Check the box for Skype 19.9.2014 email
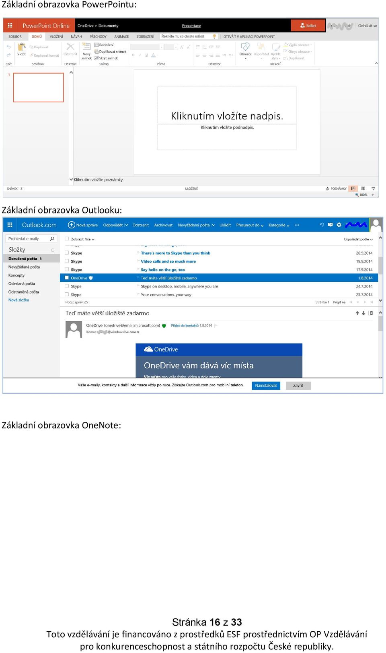 tap(67, 261)
